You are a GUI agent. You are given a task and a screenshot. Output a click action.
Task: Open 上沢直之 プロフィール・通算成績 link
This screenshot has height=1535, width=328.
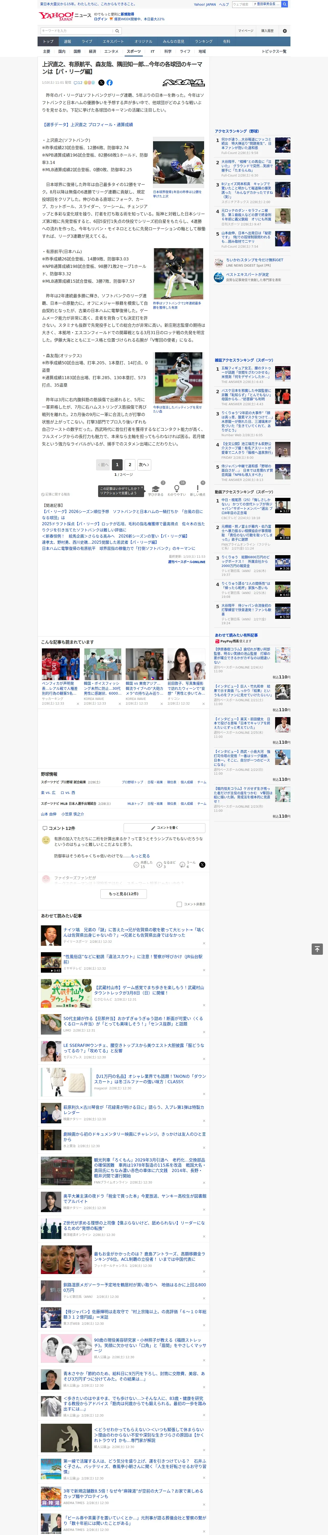(x=88, y=125)
